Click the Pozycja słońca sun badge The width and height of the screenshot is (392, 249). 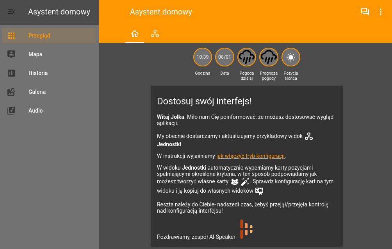tap(291, 57)
